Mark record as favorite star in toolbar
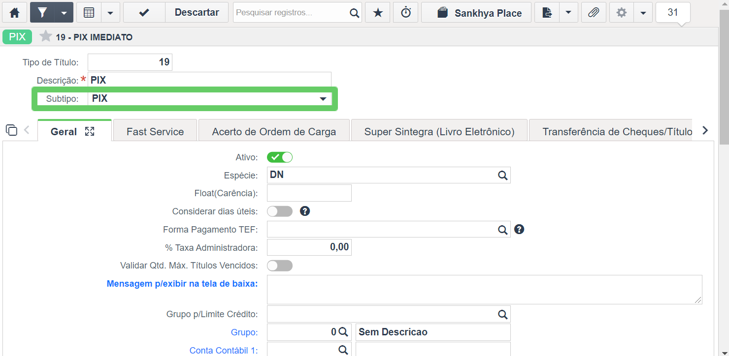The height and width of the screenshot is (356, 729). [x=378, y=13]
